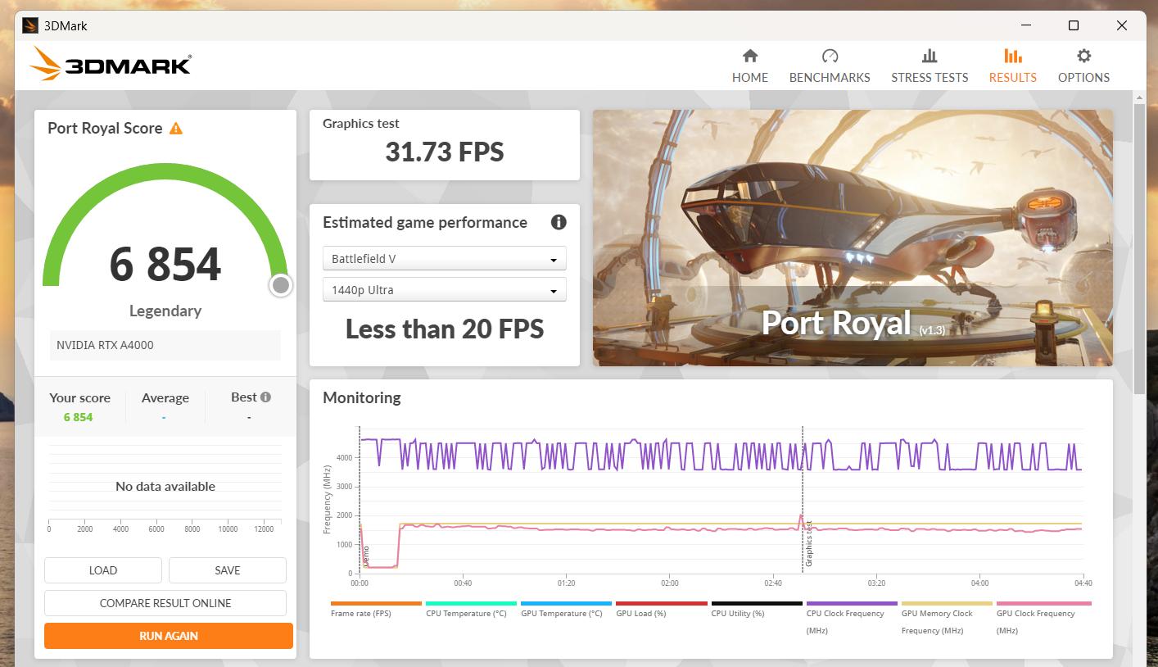Image resolution: width=1158 pixels, height=667 pixels.
Task: Minimize the 3DMark window
Action: (x=1025, y=25)
